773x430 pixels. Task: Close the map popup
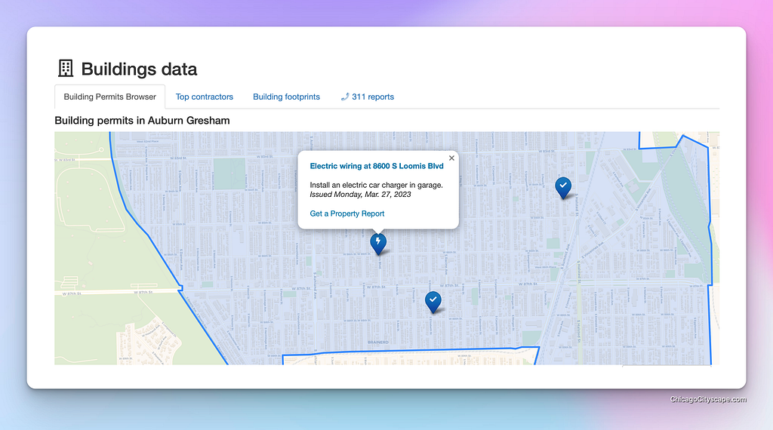(451, 158)
